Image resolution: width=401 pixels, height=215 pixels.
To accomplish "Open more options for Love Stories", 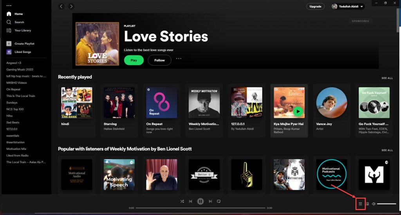I will 179,59.
